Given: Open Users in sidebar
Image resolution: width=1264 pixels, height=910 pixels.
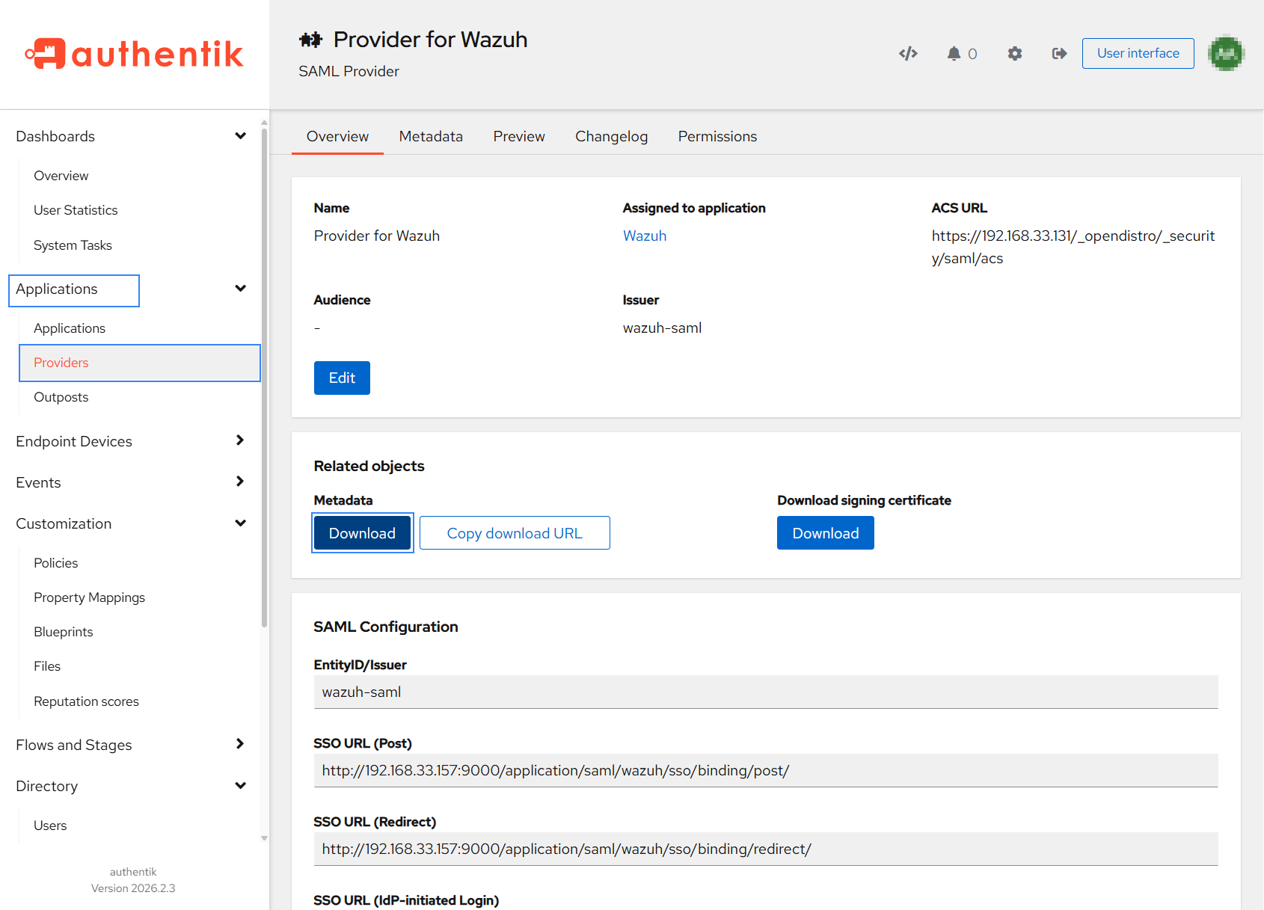Looking at the screenshot, I should tap(50, 826).
